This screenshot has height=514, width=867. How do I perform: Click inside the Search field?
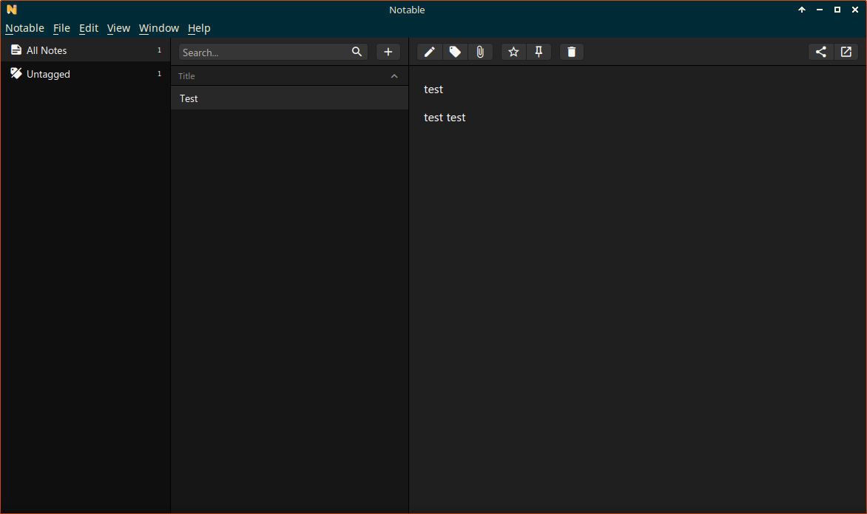pos(263,53)
